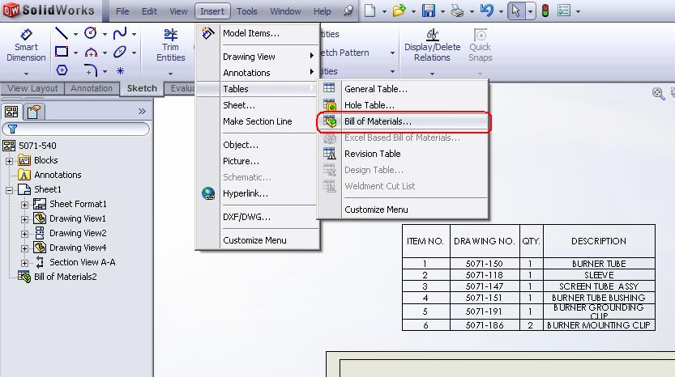Click the Open folder icon
Screen dimensions: 675x377
399,11
